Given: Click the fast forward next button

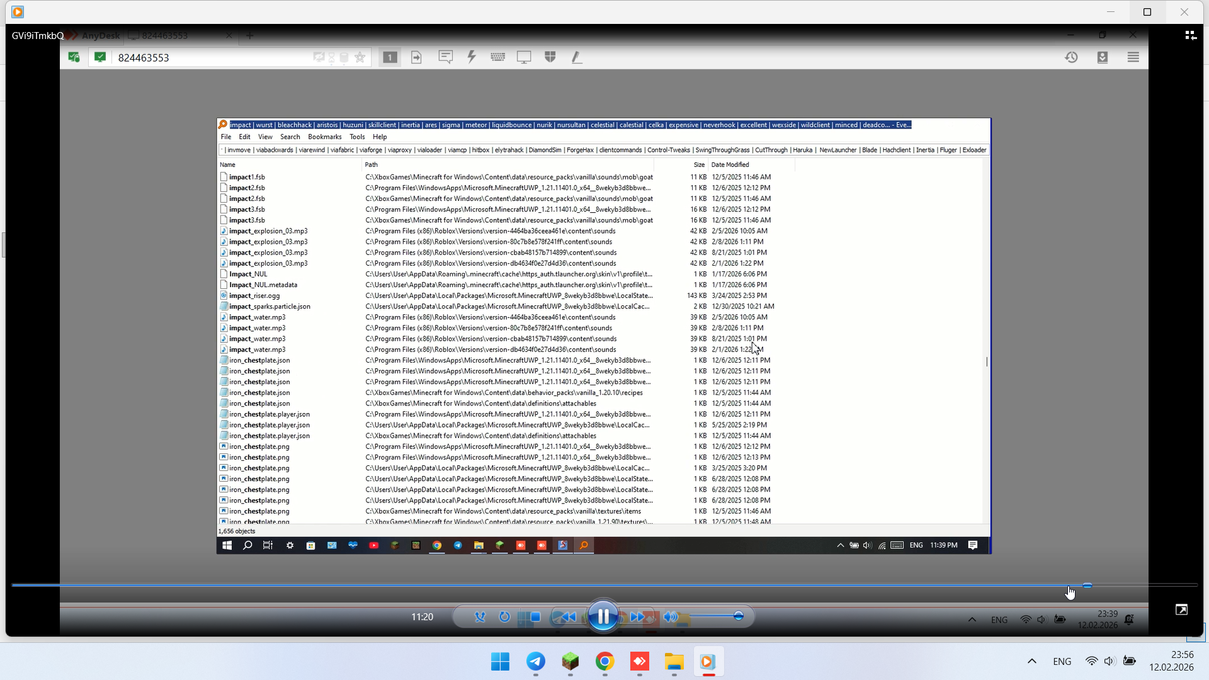Looking at the screenshot, I should click(637, 616).
